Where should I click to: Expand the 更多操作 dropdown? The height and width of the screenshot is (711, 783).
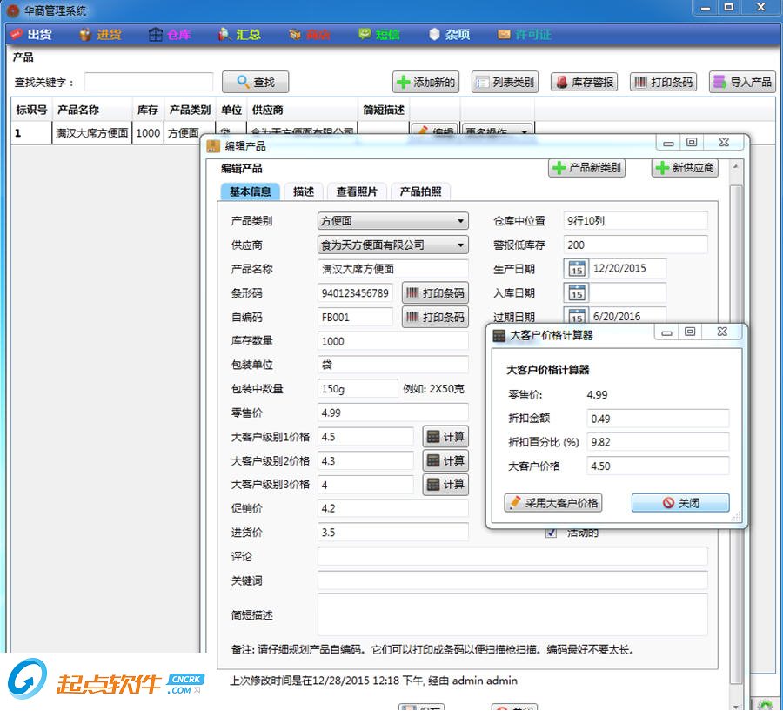tap(498, 130)
